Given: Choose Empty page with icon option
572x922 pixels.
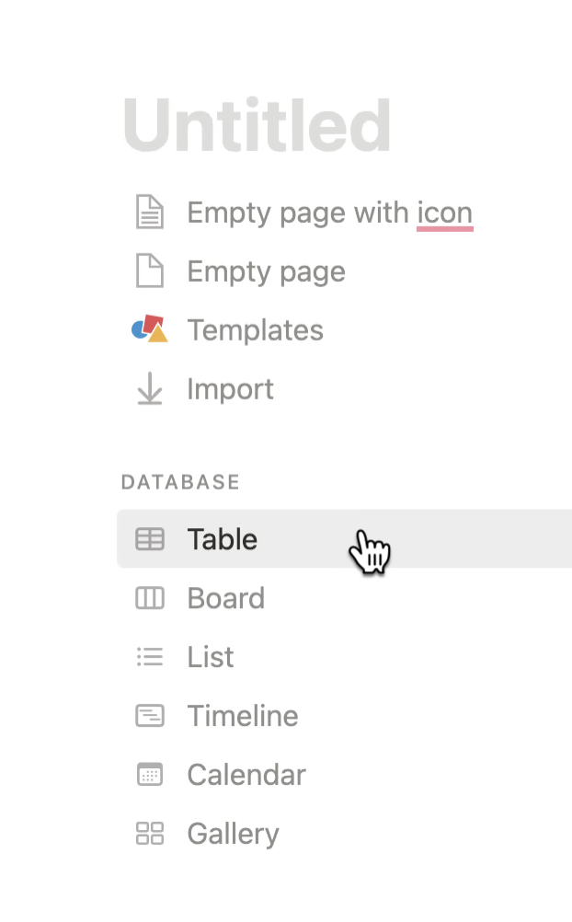Looking at the screenshot, I should click(329, 213).
